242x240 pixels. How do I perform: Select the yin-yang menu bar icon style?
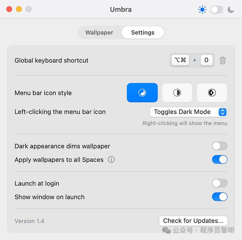(x=142, y=93)
